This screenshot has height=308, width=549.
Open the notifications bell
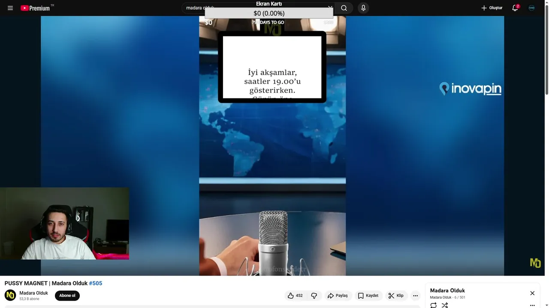[515, 8]
